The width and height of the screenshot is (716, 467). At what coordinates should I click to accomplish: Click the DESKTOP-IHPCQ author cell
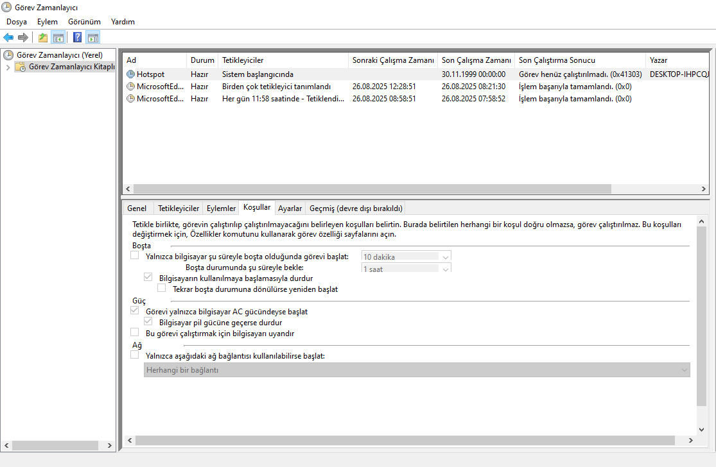(x=679, y=74)
